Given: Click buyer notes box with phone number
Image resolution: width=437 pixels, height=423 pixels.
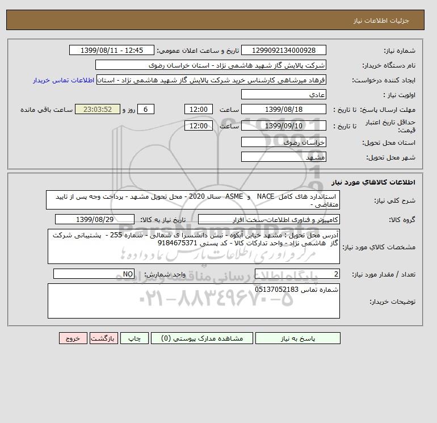Looking at the screenshot, I should [x=194, y=301].
